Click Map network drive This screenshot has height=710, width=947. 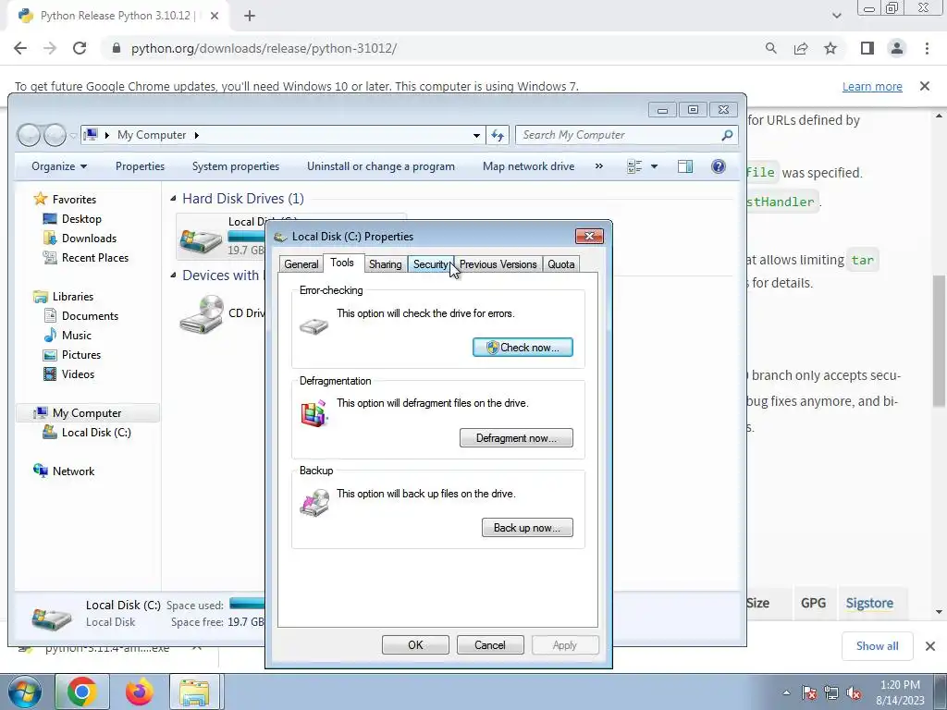click(528, 166)
